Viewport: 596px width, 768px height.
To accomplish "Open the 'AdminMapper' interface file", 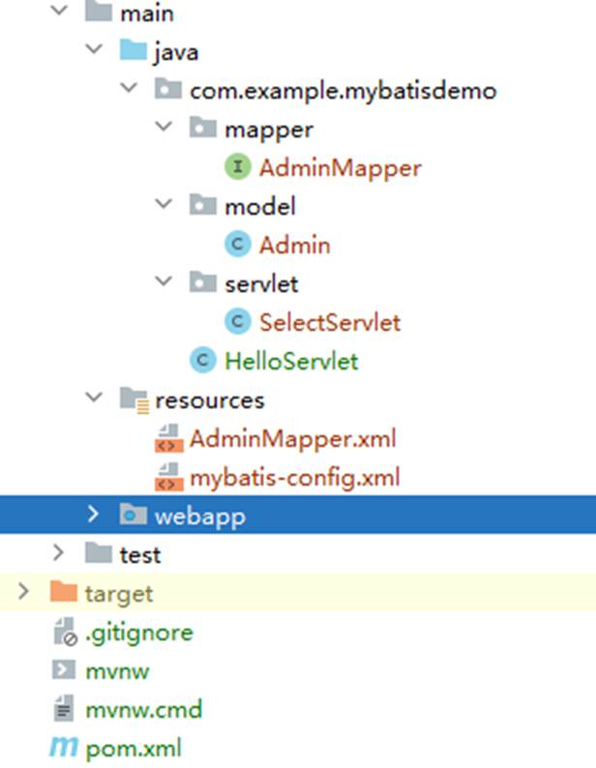I will click(x=341, y=168).
